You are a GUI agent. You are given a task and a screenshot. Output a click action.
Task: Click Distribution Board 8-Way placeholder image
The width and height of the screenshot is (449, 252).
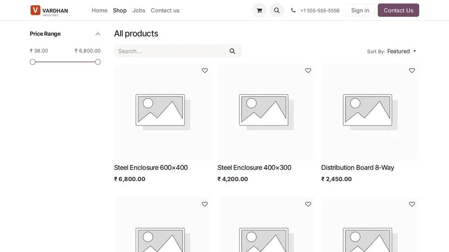(x=370, y=112)
